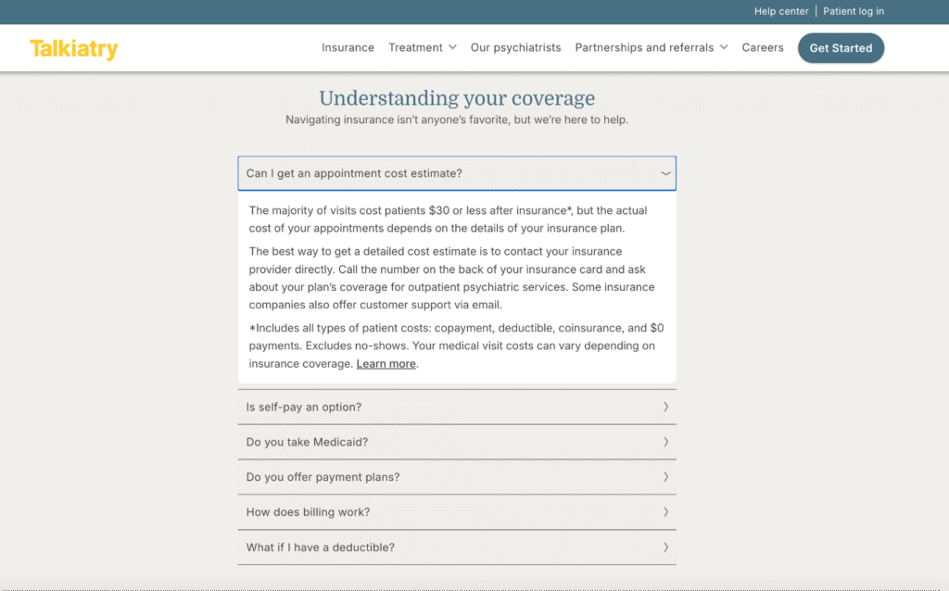The image size is (949, 591).
Task: Open the Insurance nav item
Action: (x=348, y=48)
